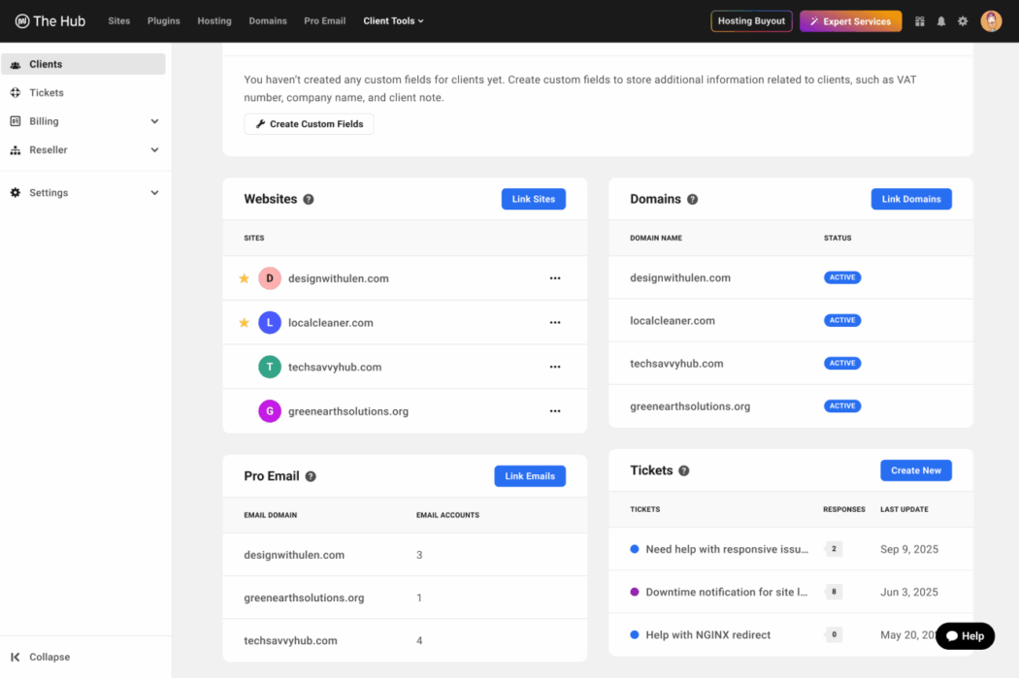Open the Help chat bubble

(965, 635)
